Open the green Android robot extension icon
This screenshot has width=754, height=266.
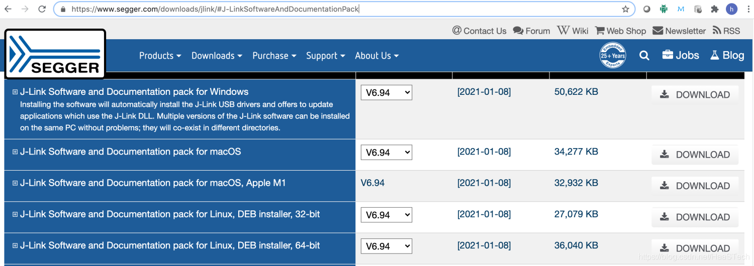click(x=664, y=9)
